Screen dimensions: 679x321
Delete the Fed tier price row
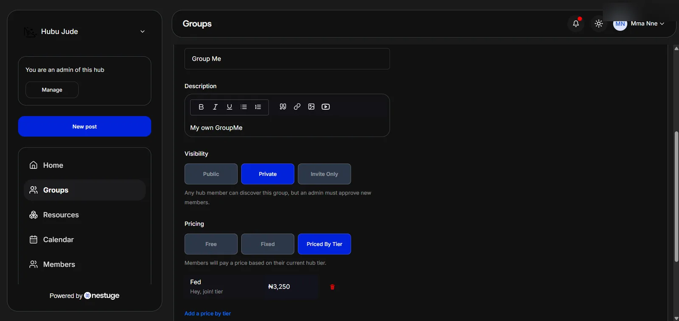(332, 287)
